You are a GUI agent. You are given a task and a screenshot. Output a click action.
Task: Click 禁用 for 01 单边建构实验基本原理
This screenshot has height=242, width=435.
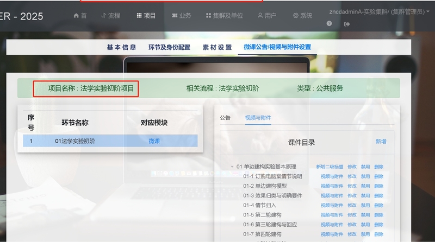(365, 167)
